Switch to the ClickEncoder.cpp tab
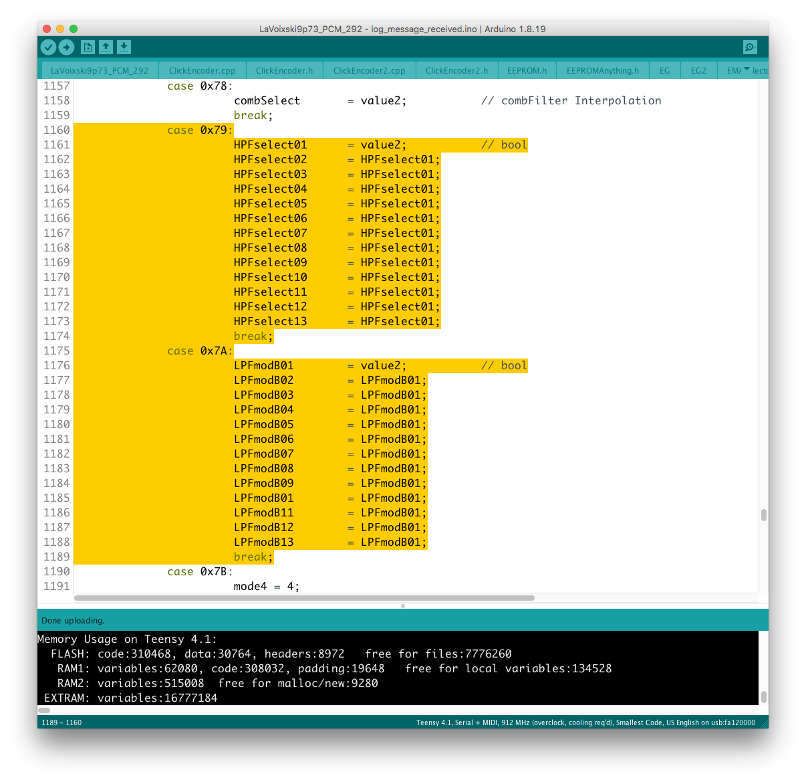 202,70
